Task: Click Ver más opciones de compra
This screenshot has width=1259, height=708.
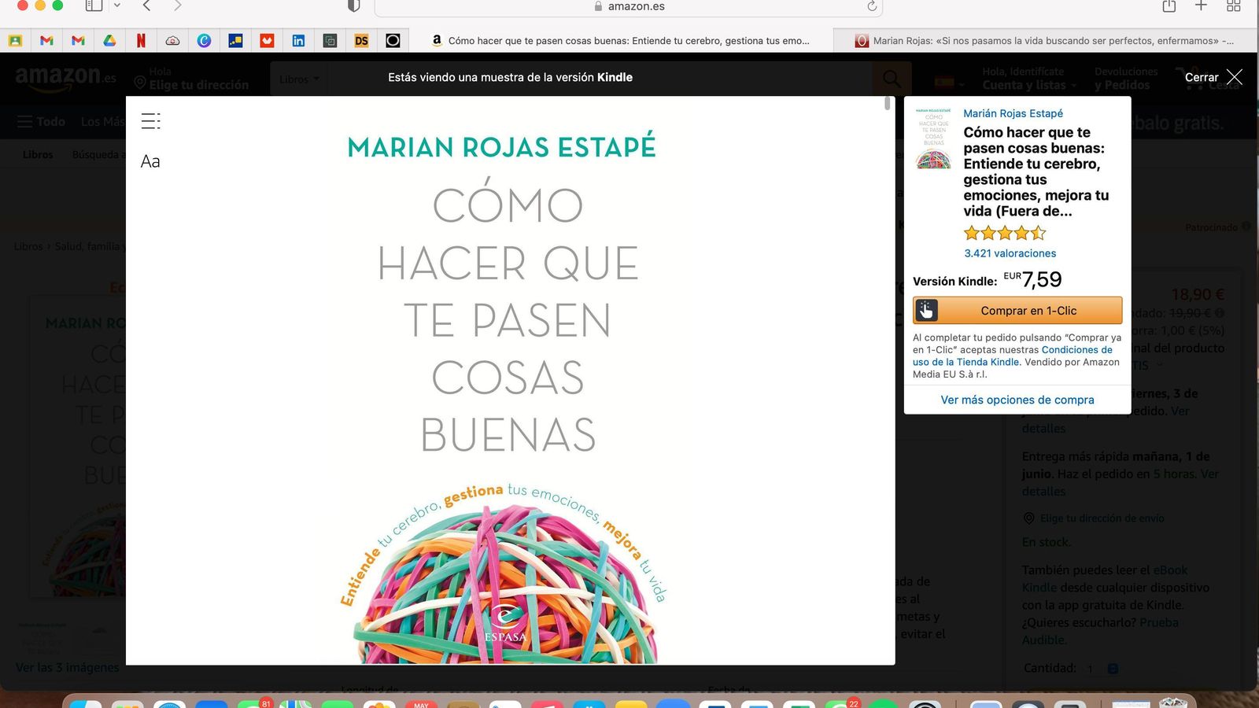Action: (1017, 400)
